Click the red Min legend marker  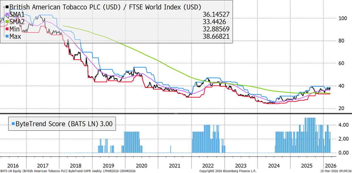[7, 29]
